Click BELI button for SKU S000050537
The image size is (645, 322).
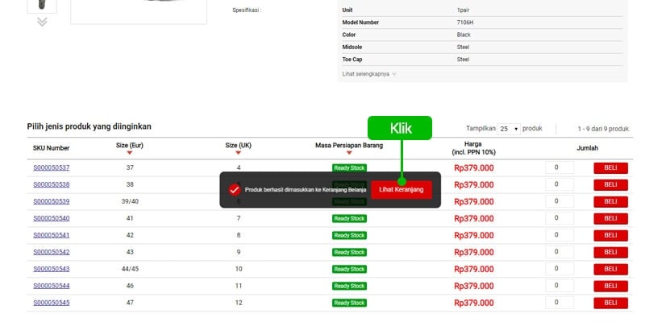click(610, 167)
